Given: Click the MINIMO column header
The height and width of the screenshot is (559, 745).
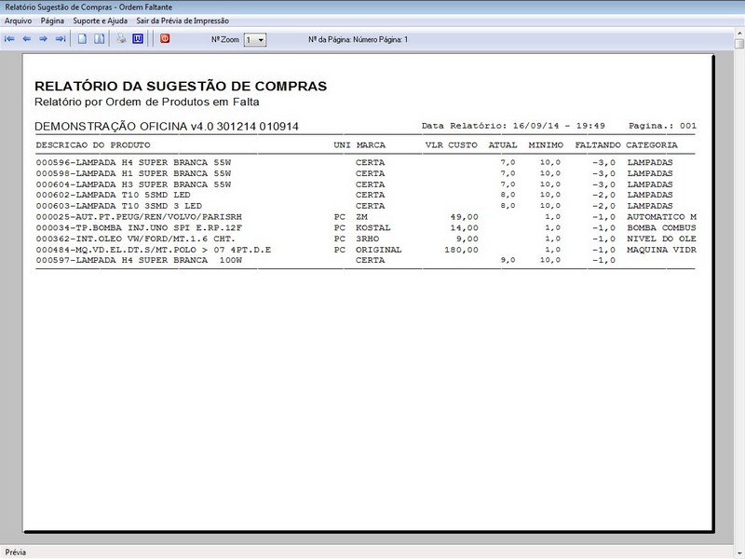Looking at the screenshot, I should pyautogui.click(x=546, y=145).
